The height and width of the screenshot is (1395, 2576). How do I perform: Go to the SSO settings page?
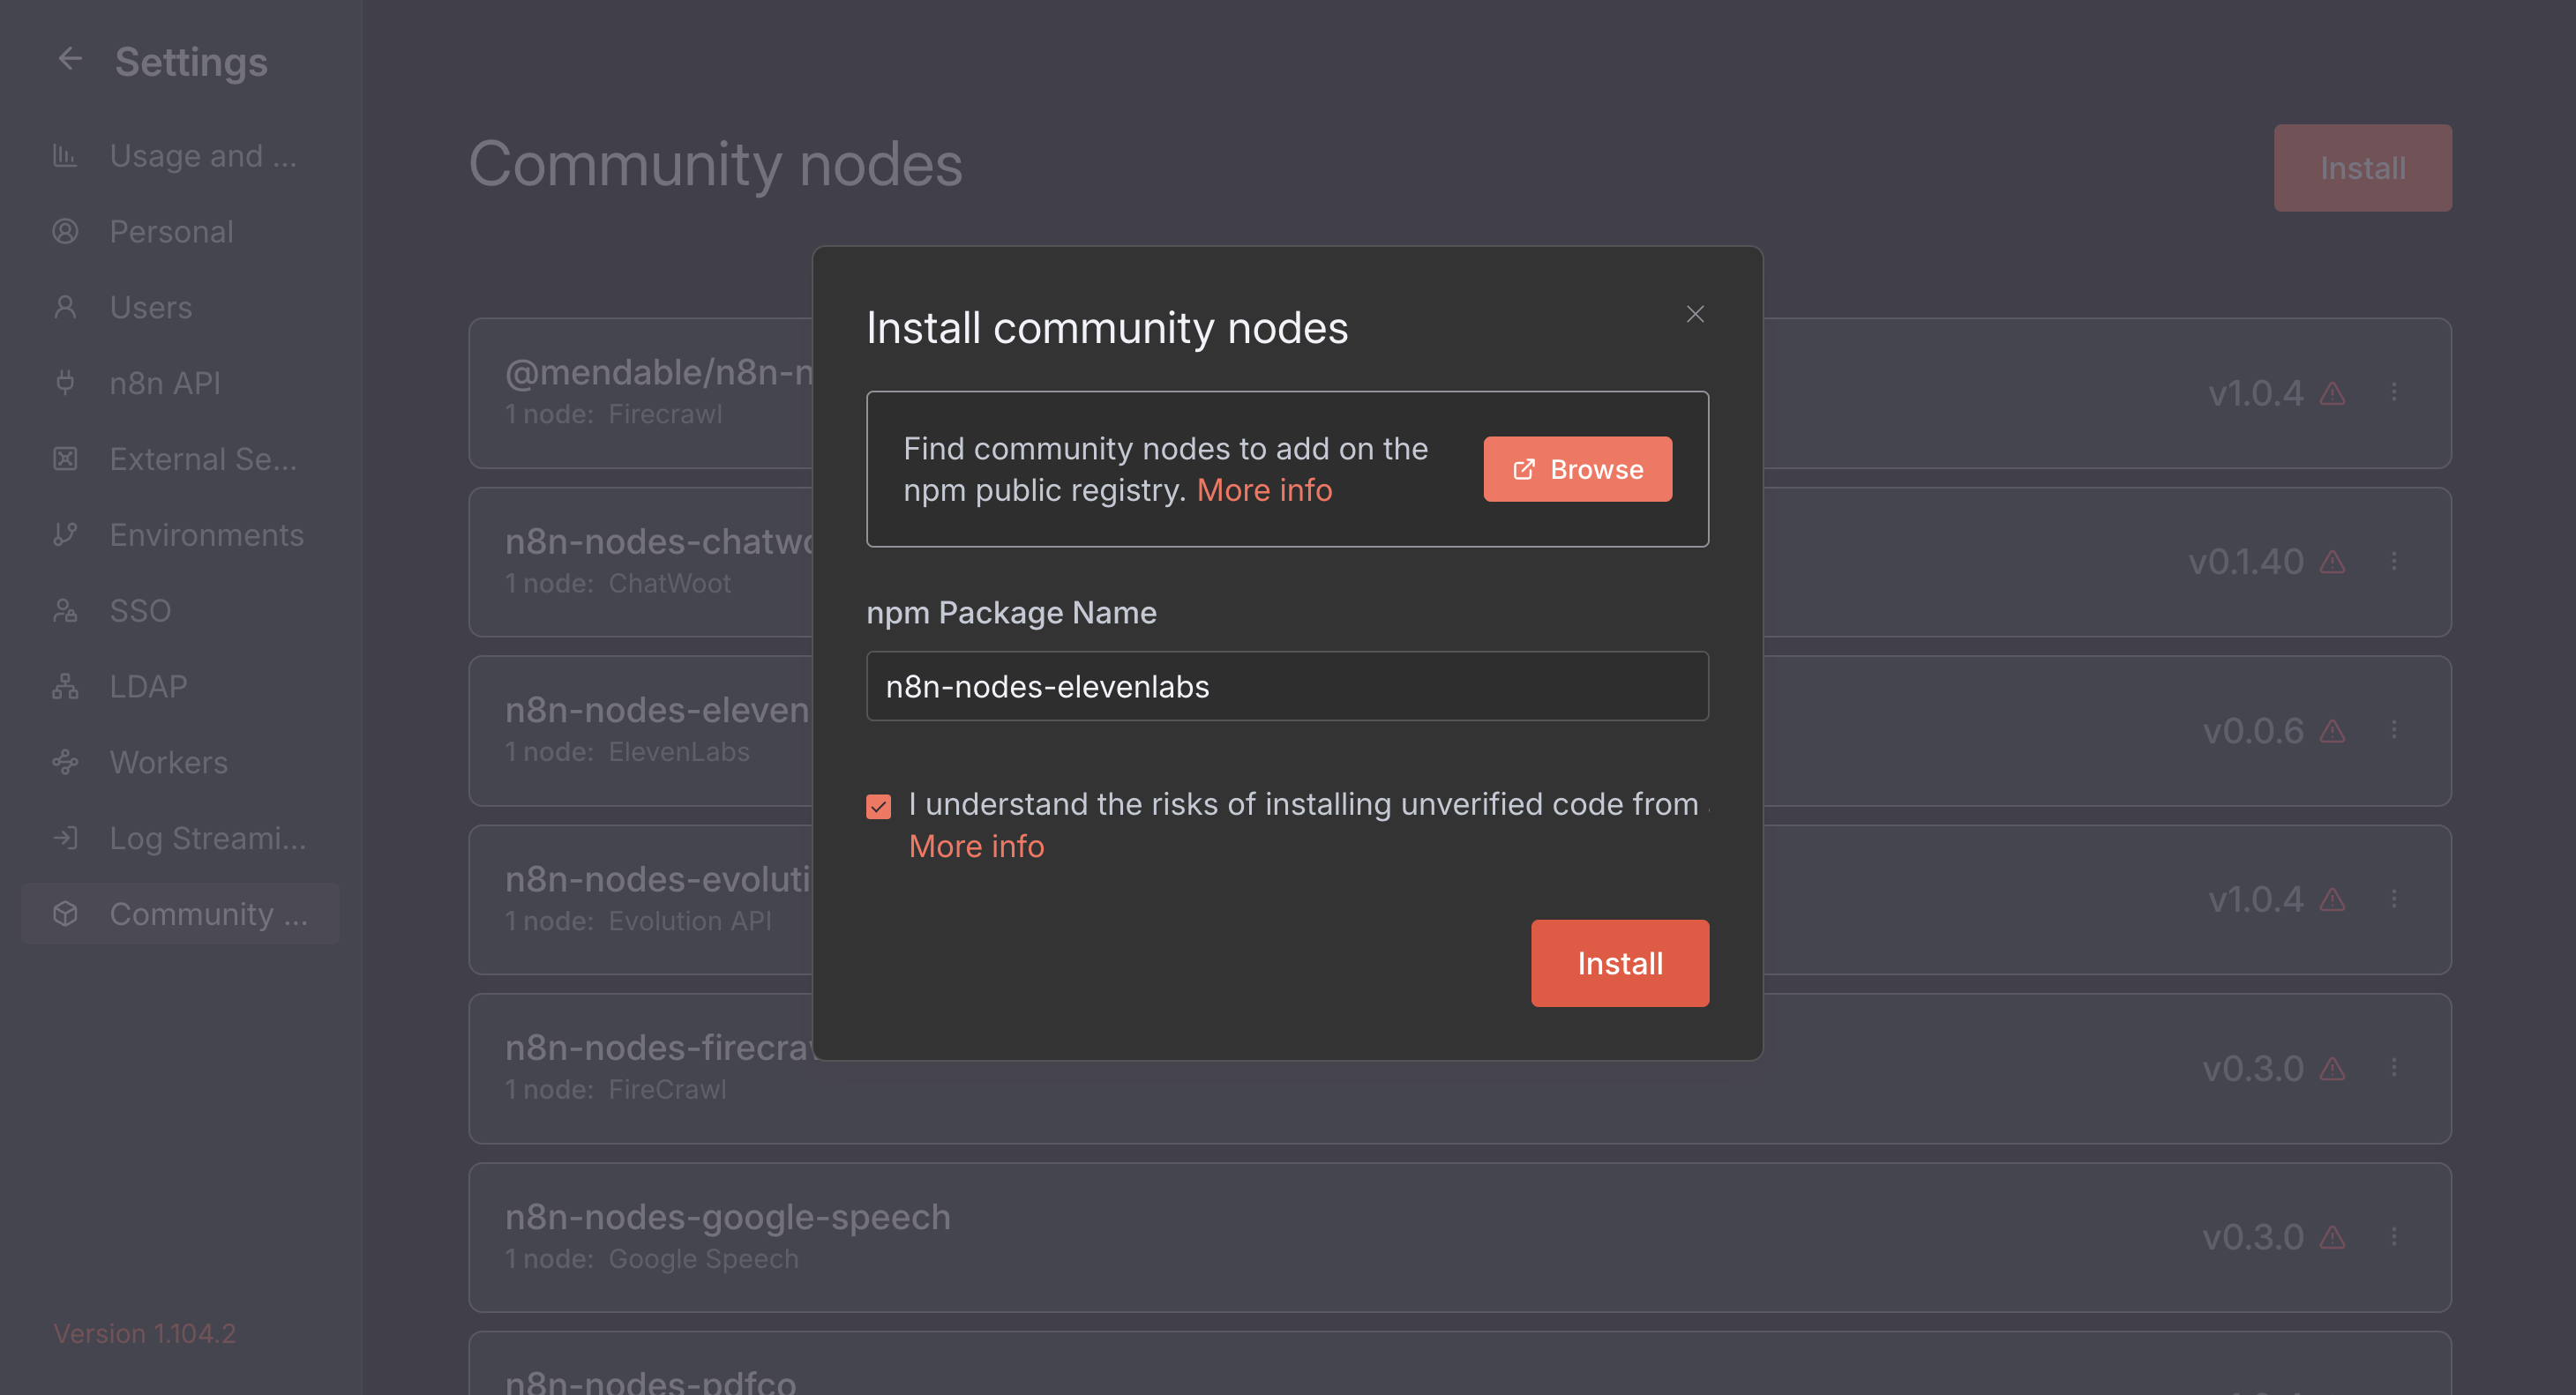click(x=140, y=610)
